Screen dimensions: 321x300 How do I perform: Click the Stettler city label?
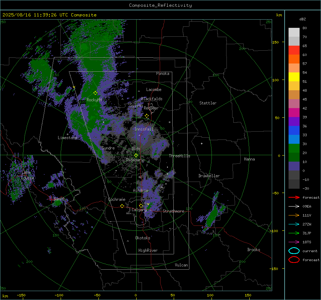pos(208,103)
